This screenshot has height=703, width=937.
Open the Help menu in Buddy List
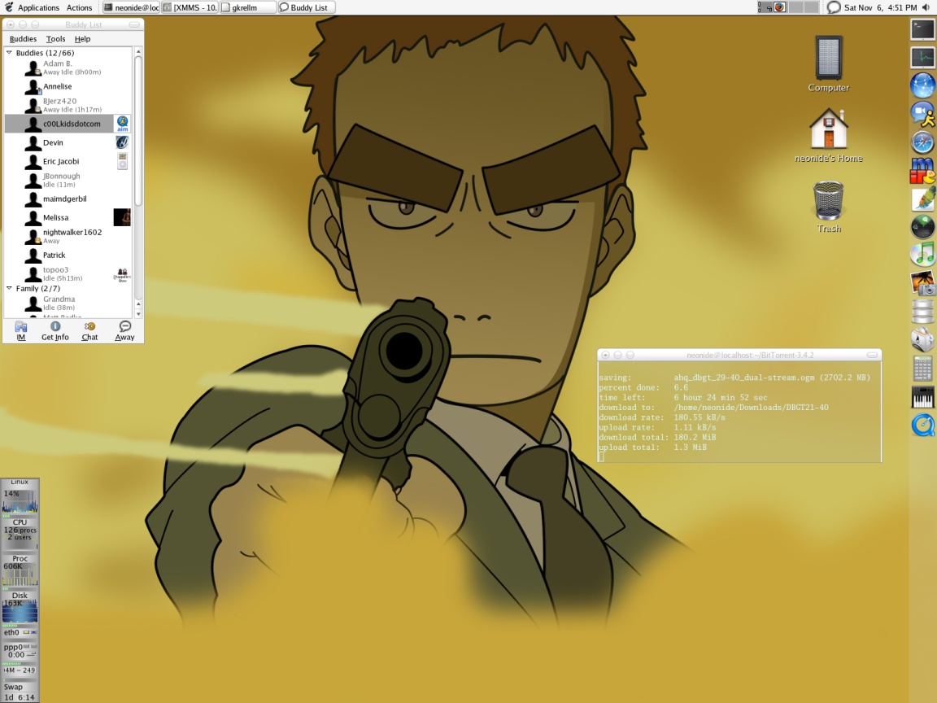[x=82, y=39]
